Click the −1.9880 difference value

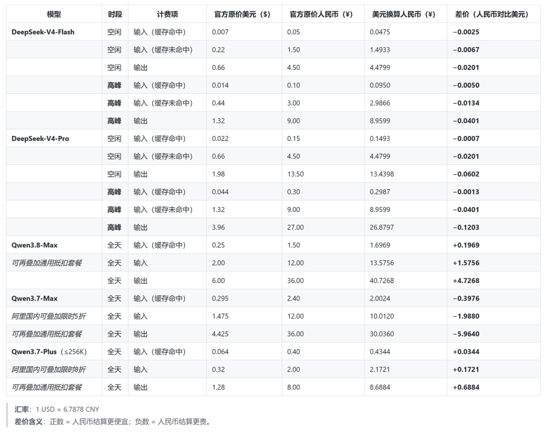[x=466, y=316]
